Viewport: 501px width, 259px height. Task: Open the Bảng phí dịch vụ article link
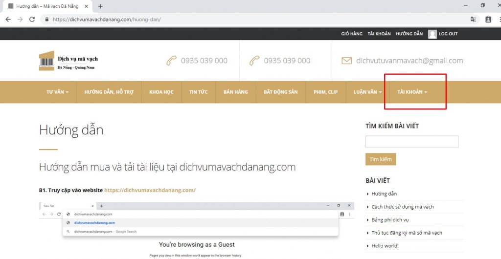(x=390, y=220)
